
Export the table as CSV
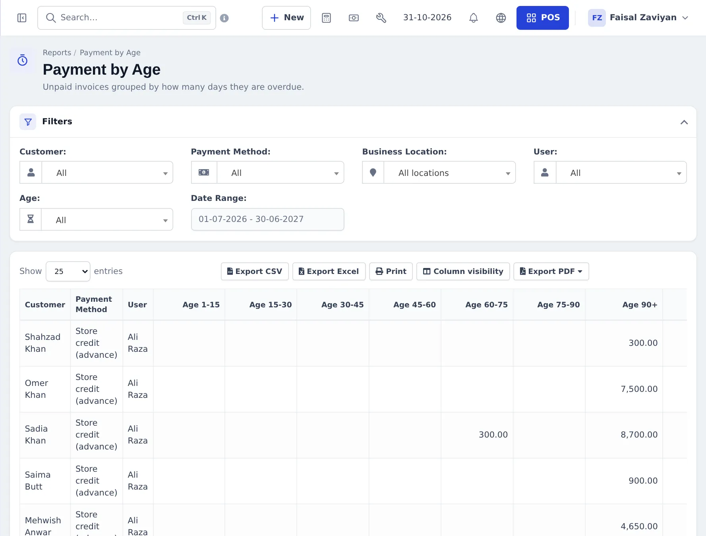click(x=255, y=271)
